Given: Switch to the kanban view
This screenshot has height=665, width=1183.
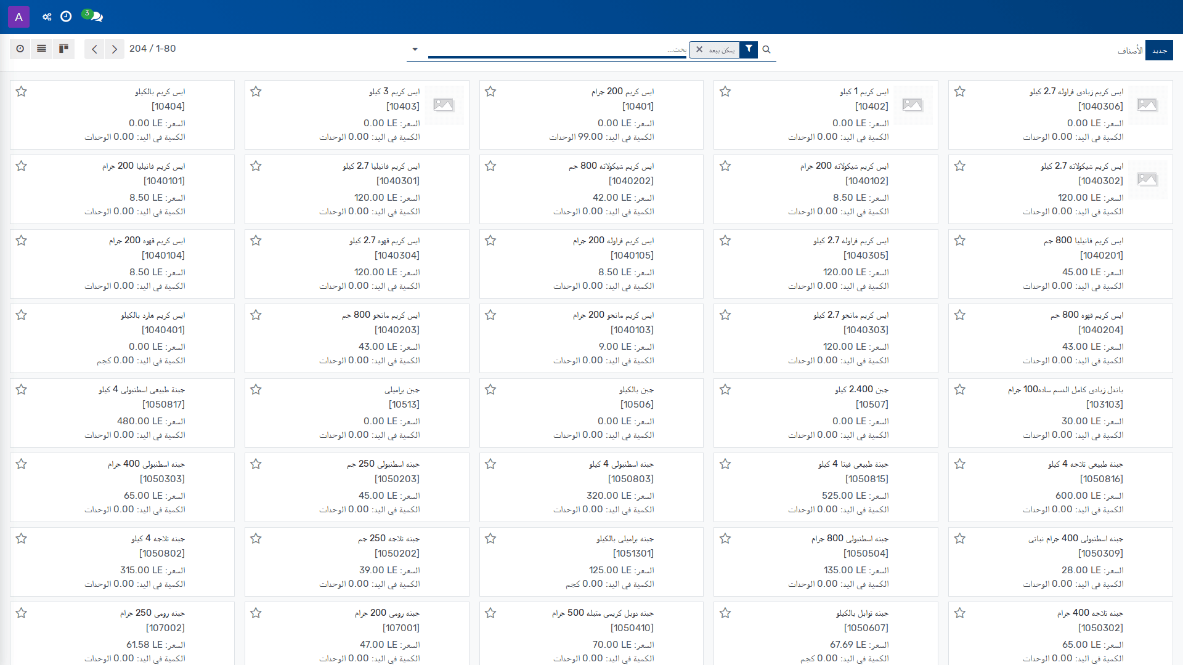Looking at the screenshot, I should 63,49.
